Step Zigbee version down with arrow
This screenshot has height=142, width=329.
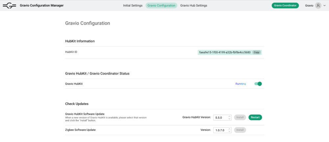point(229,131)
